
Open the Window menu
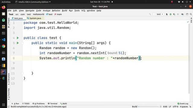pyautogui.click(x=91, y=10)
